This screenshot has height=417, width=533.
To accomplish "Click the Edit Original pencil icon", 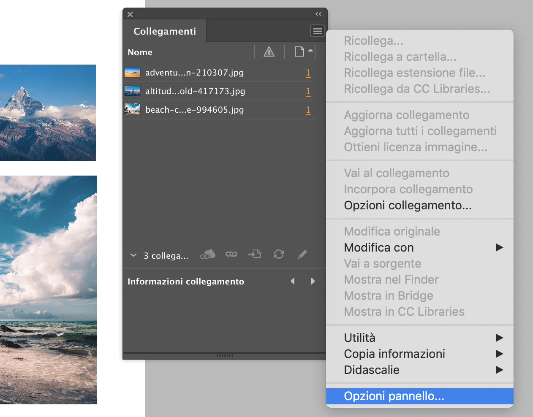I will (x=302, y=254).
